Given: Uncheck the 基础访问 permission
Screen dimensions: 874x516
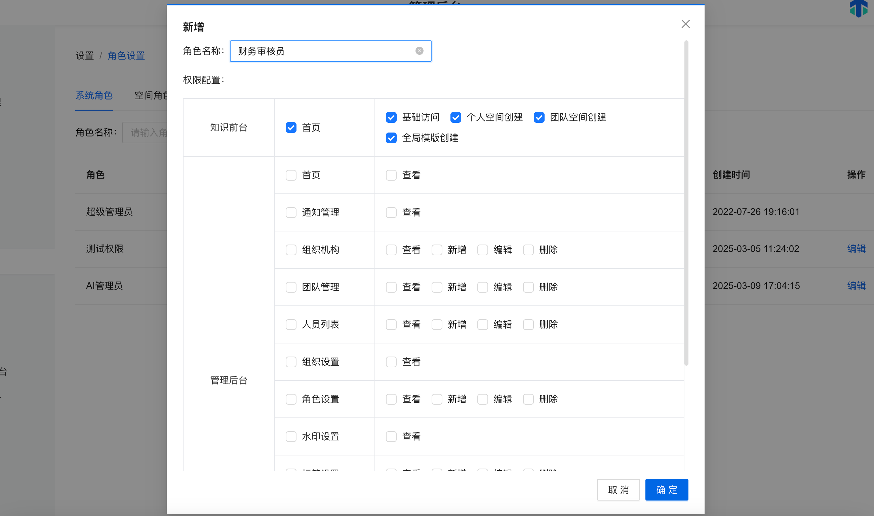Looking at the screenshot, I should point(391,117).
